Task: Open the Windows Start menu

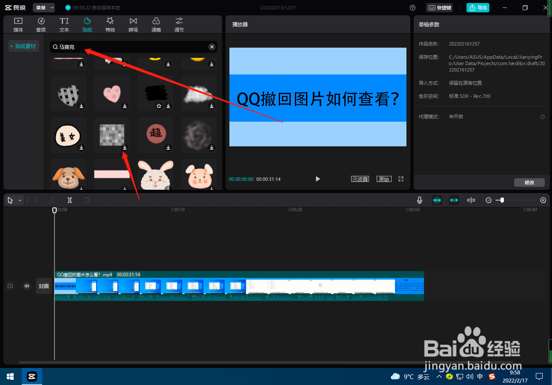Action: tap(10, 376)
